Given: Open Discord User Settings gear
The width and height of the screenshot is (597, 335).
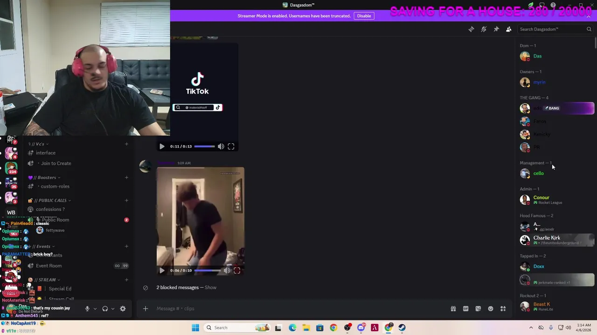Looking at the screenshot, I should coord(123,308).
